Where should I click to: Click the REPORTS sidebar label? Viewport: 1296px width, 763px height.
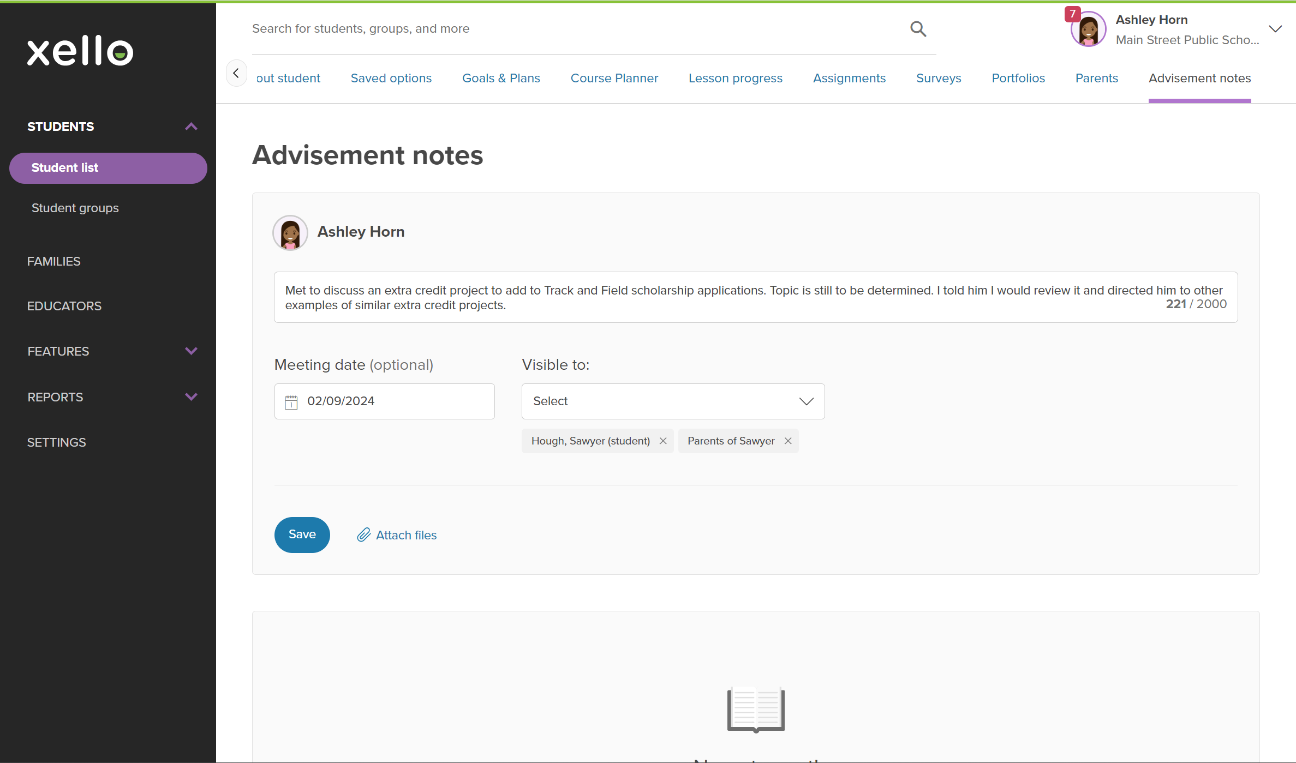55,397
